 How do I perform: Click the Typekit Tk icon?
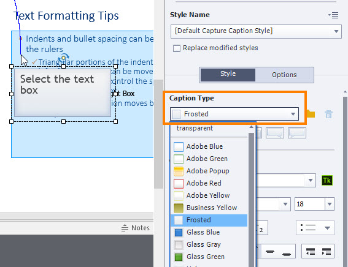pos(327,181)
